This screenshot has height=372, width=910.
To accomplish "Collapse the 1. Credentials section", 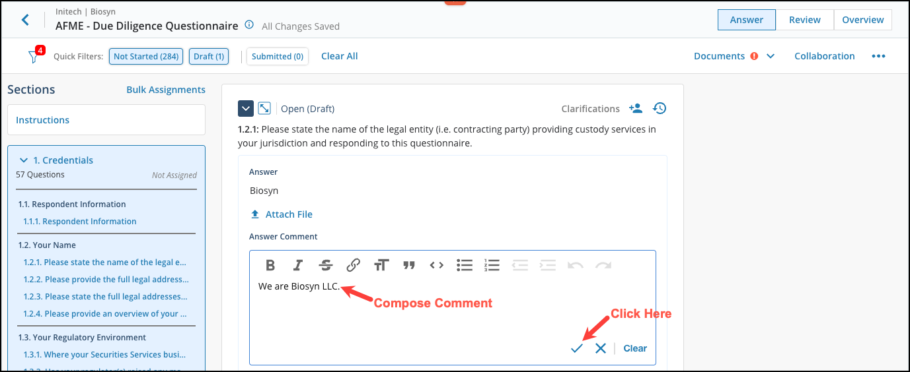I will (24, 160).
